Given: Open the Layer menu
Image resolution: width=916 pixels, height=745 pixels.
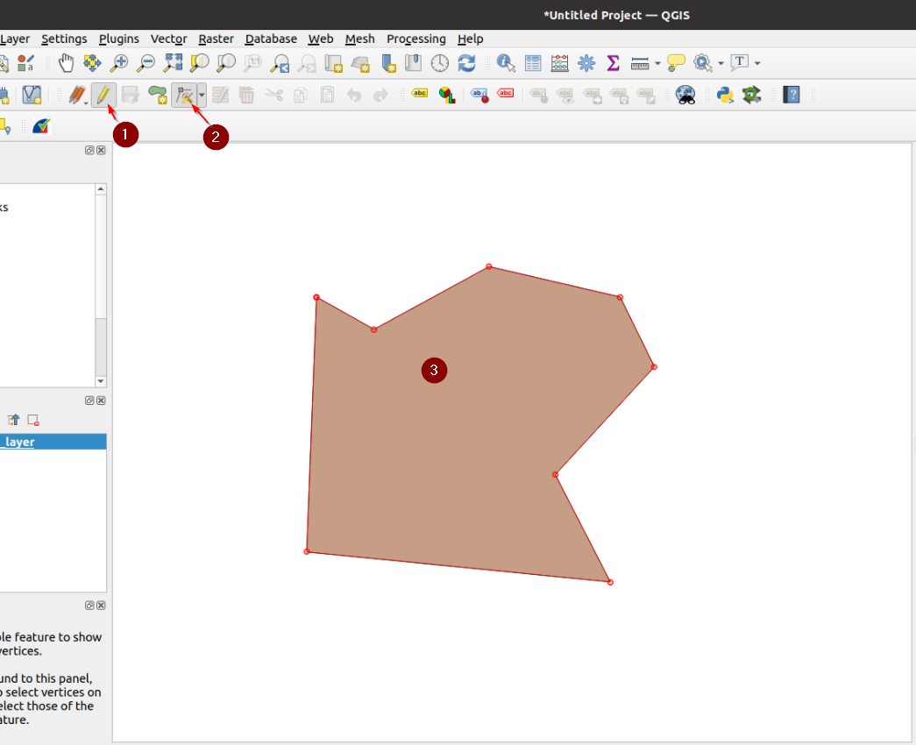Looking at the screenshot, I should (15, 39).
